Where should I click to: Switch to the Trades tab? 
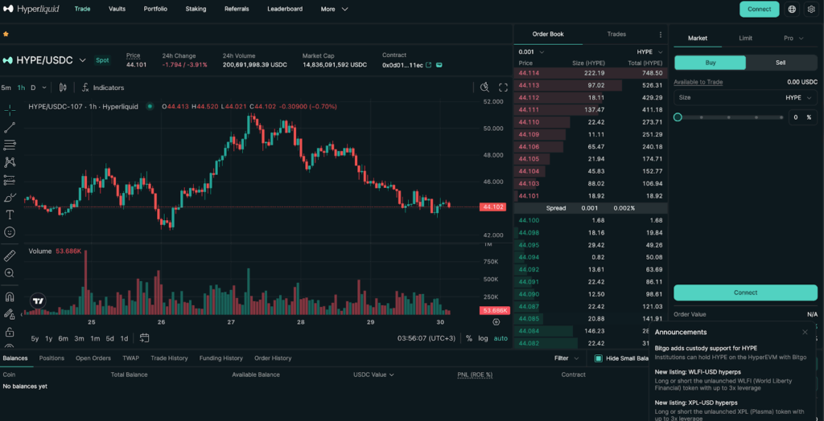(616, 34)
